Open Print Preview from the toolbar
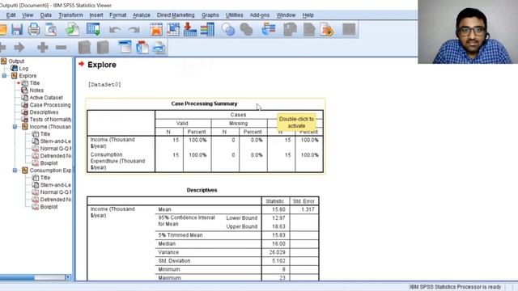 pyautogui.click(x=51, y=29)
